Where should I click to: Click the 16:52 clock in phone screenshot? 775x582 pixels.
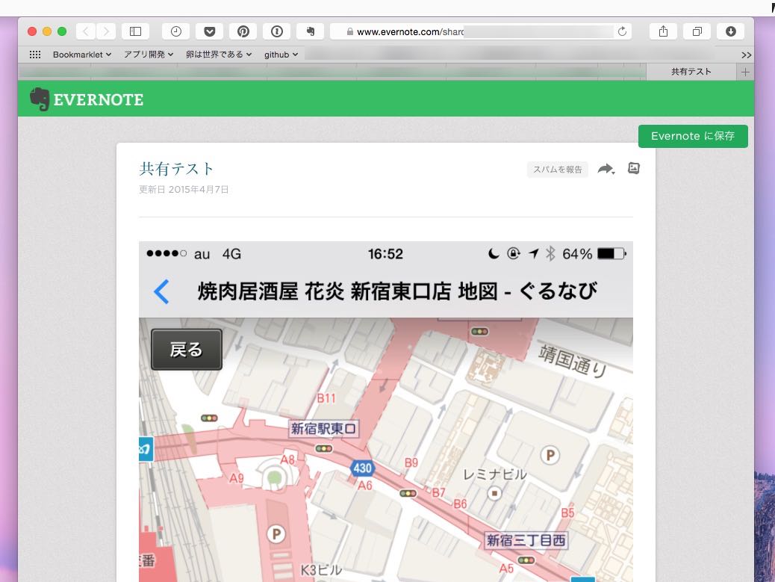coord(385,254)
